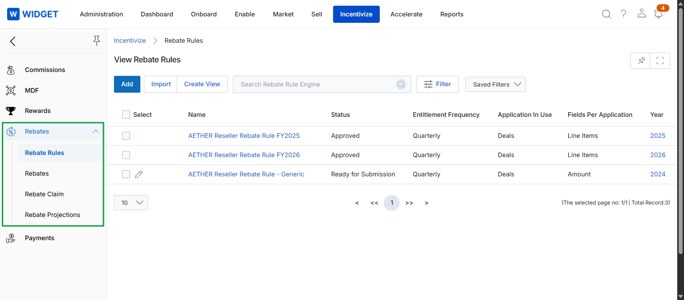
Task: Click the Rebates percent icon
Action: 11,131
